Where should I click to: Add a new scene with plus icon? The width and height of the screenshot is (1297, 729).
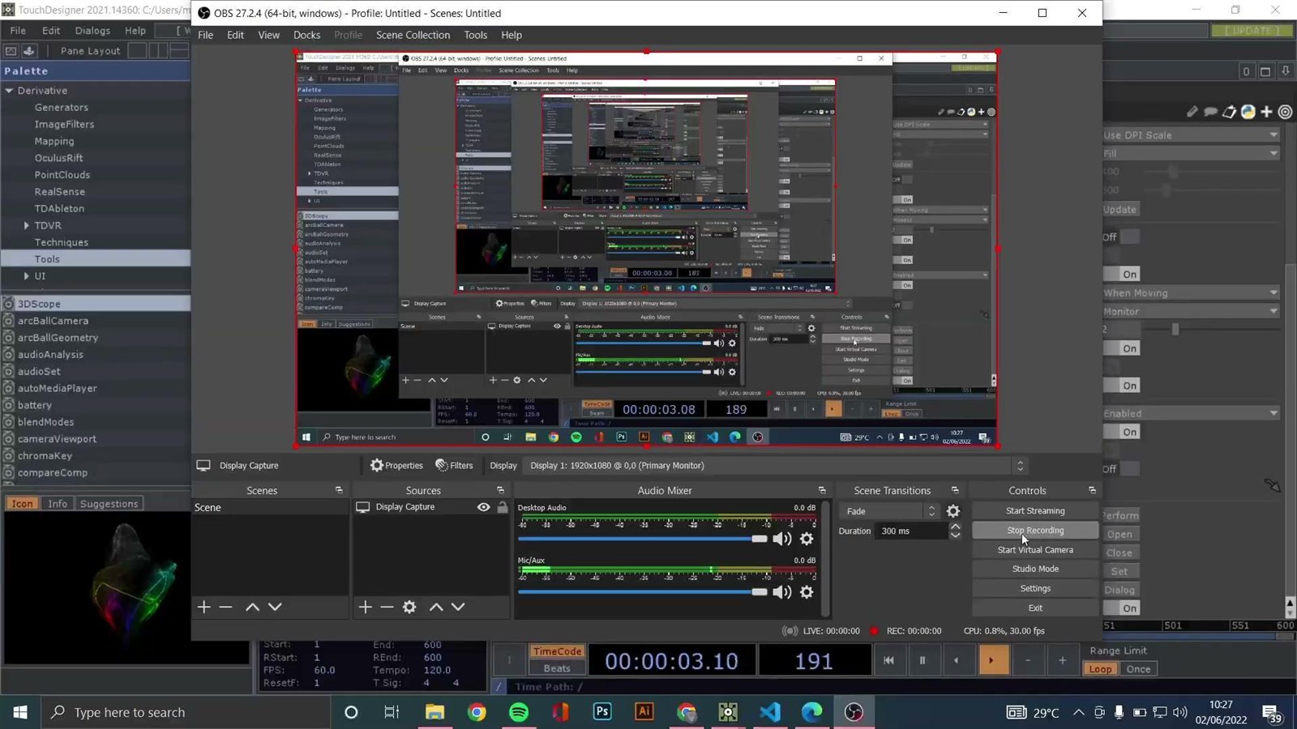(203, 607)
